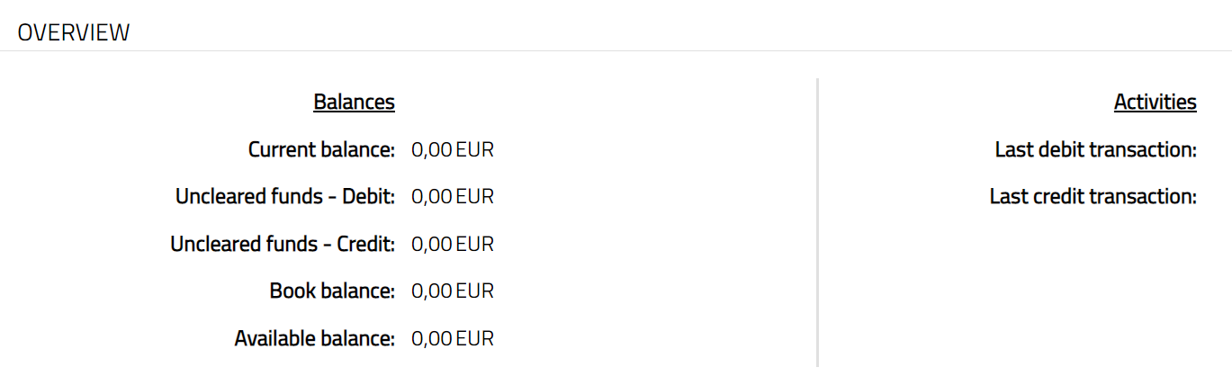Click the Available balance label
Viewport: 1232px width, 376px height.
314,339
